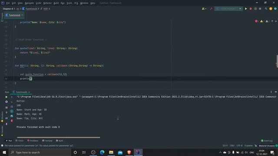The width and height of the screenshot is (278, 156).
Task: Click the read-only lock icon in status bar
Action: tap(256, 146)
